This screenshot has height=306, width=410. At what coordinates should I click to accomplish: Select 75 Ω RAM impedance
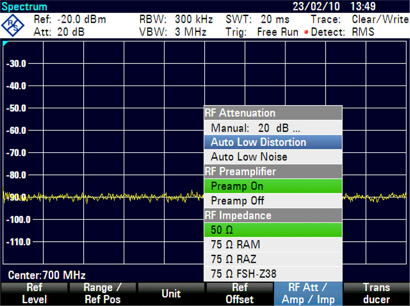coord(273,244)
